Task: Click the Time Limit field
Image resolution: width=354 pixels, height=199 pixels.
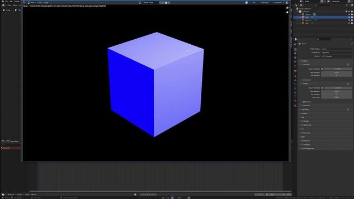Action: point(336,97)
